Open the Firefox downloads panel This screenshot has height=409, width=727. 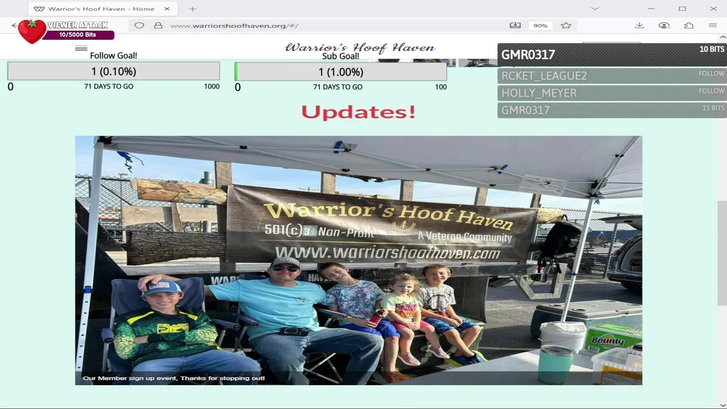pos(639,26)
